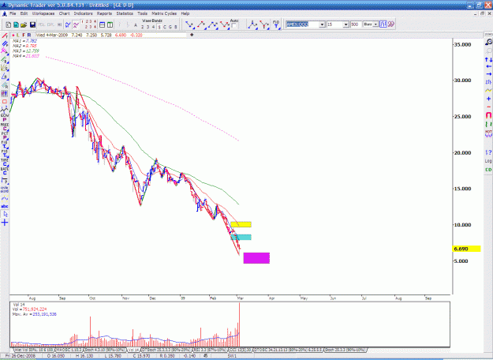
Task: Click the magenta price target rectangle
Action: point(256,258)
